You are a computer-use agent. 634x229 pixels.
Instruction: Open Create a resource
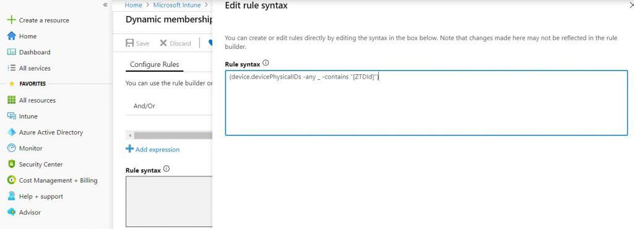point(44,20)
